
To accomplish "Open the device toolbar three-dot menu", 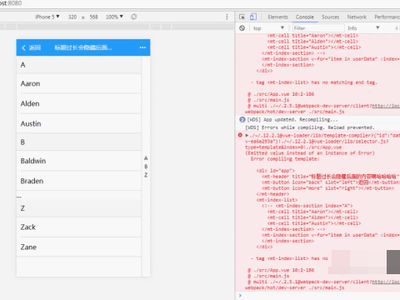I will pos(227,17).
